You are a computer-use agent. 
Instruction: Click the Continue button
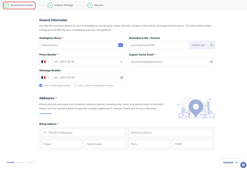(x=231, y=162)
